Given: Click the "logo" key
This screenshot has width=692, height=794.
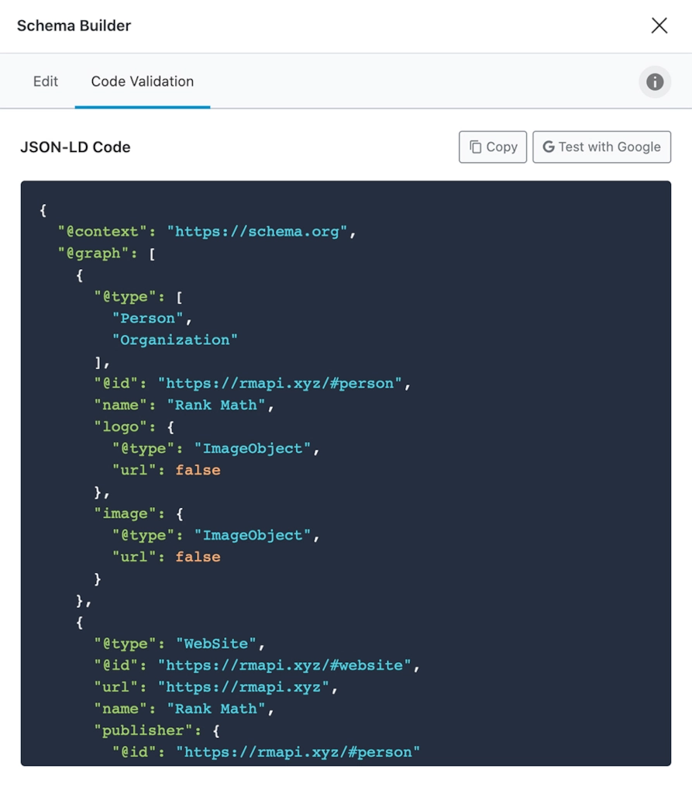Looking at the screenshot, I should [x=120, y=427].
